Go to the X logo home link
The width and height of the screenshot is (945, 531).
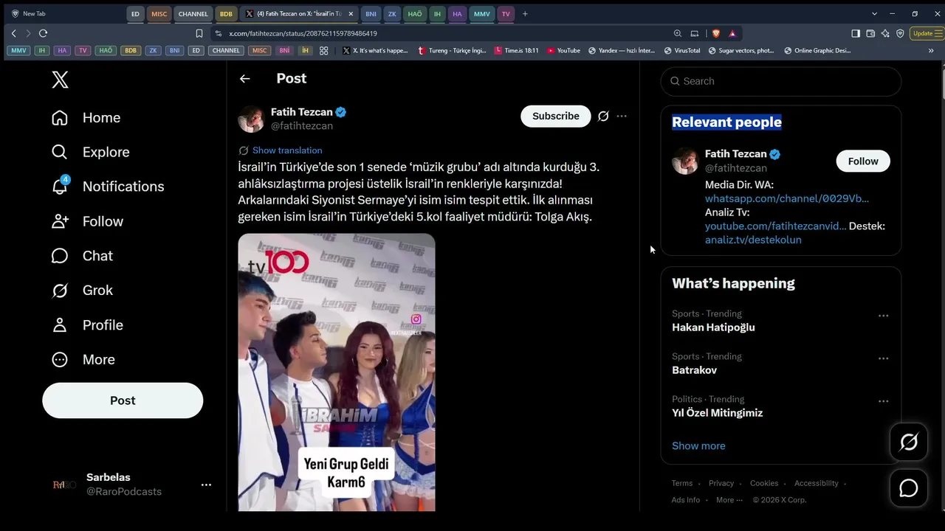coord(61,80)
